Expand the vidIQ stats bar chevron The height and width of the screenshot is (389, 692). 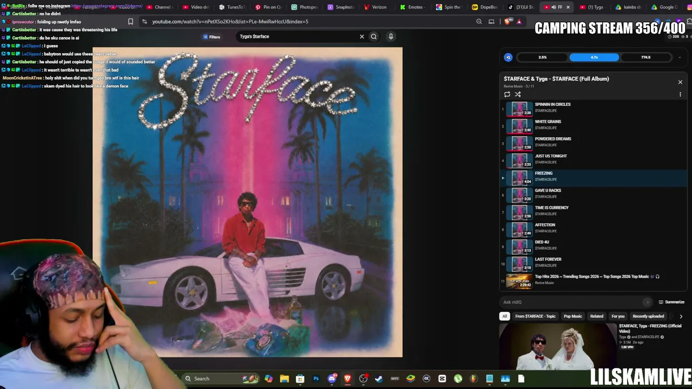pyautogui.click(x=680, y=57)
